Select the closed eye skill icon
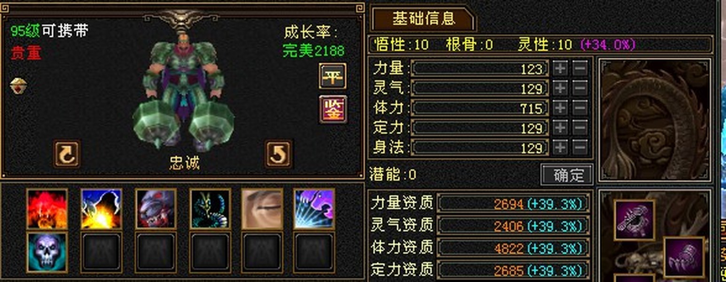This screenshot has height=282, width=726. coord(262,209)
